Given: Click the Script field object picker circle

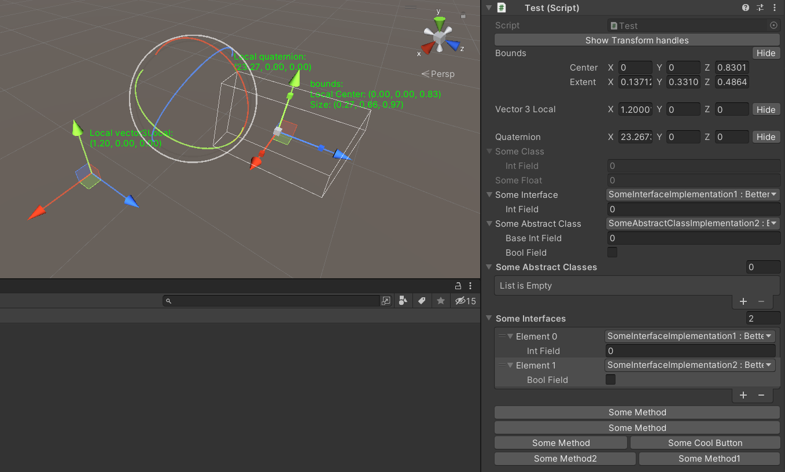Looking at the screenshot, I should (x=774, y=25).
